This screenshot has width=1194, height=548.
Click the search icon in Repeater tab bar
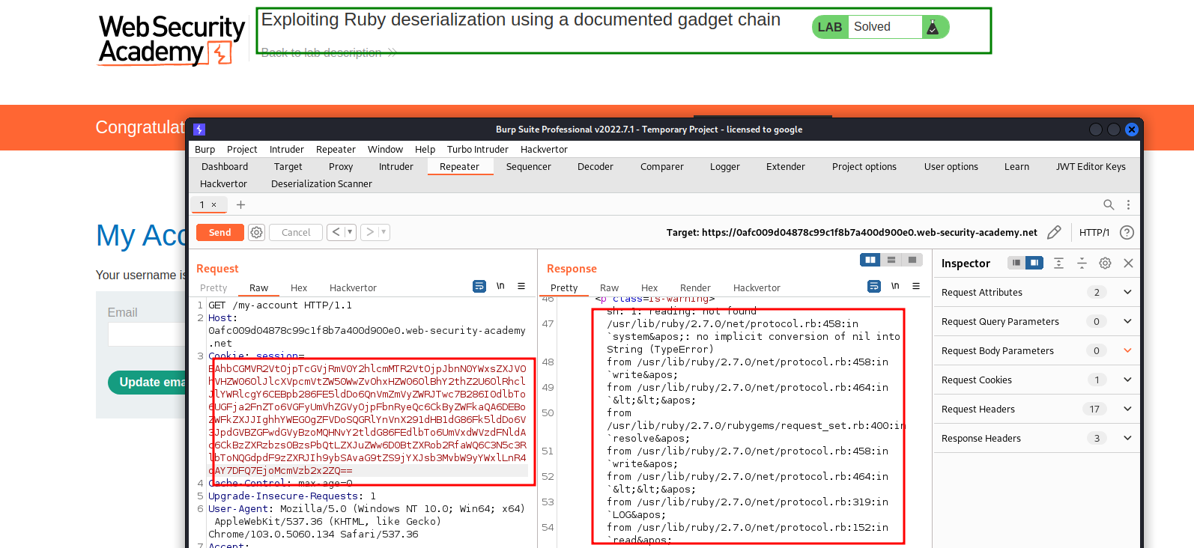1109,204
